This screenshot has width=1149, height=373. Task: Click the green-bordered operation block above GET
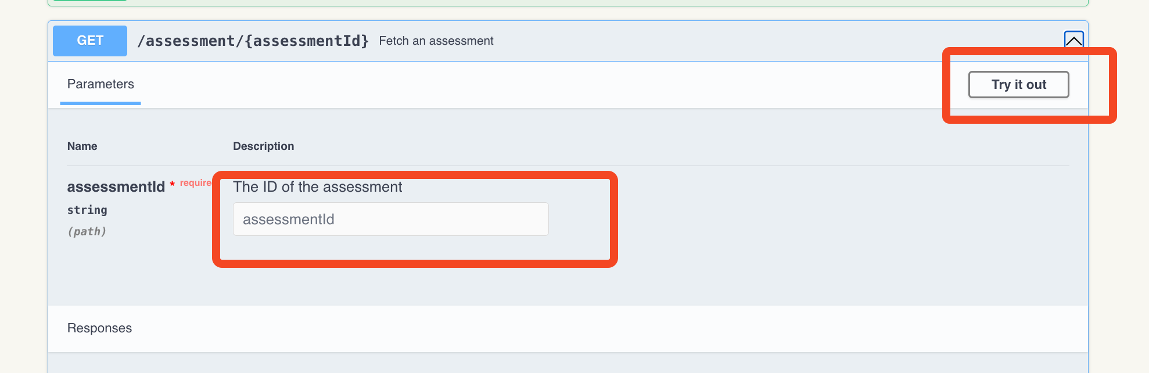coord(568,3)
